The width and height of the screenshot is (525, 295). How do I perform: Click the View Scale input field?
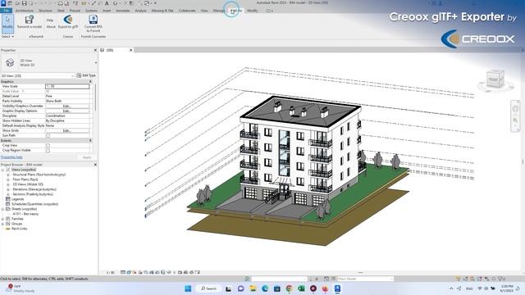[x=67, y=86]
